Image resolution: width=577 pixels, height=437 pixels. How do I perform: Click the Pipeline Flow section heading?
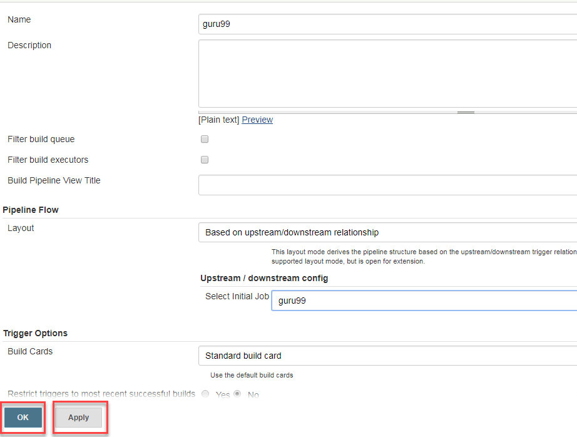[29, 209]
